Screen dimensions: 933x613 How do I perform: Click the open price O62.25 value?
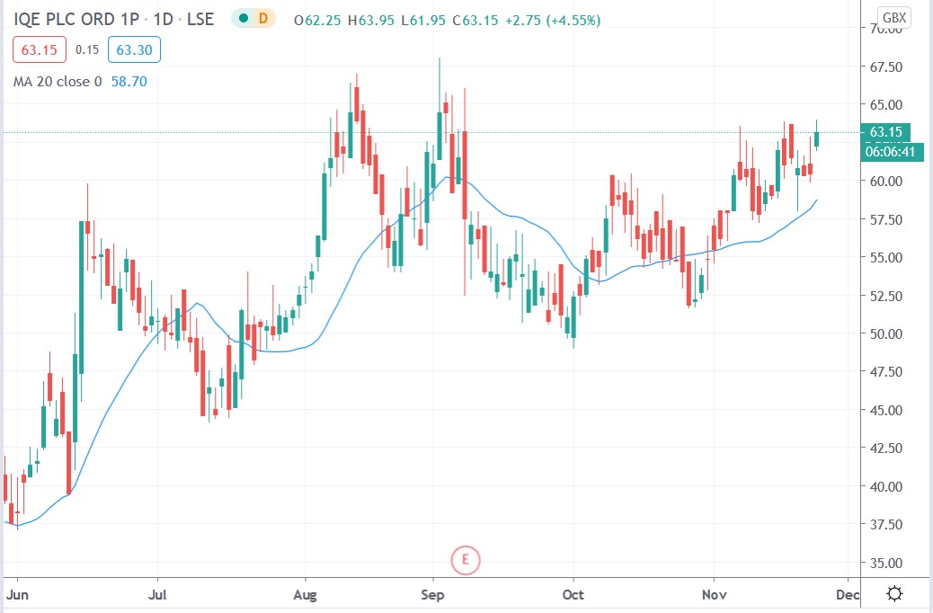click(317, 21)
